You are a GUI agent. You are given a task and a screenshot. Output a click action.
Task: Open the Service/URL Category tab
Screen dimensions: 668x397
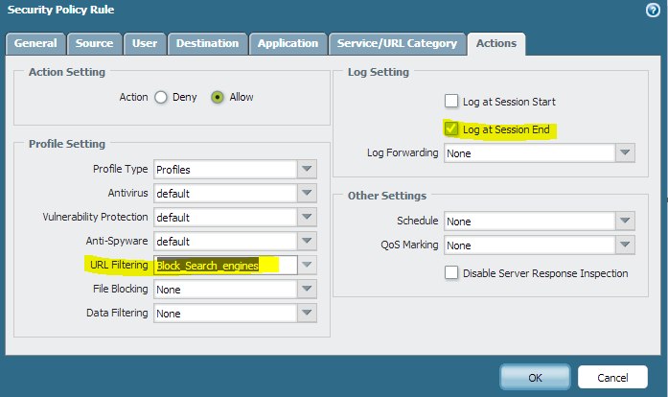[x=398, y=43]
